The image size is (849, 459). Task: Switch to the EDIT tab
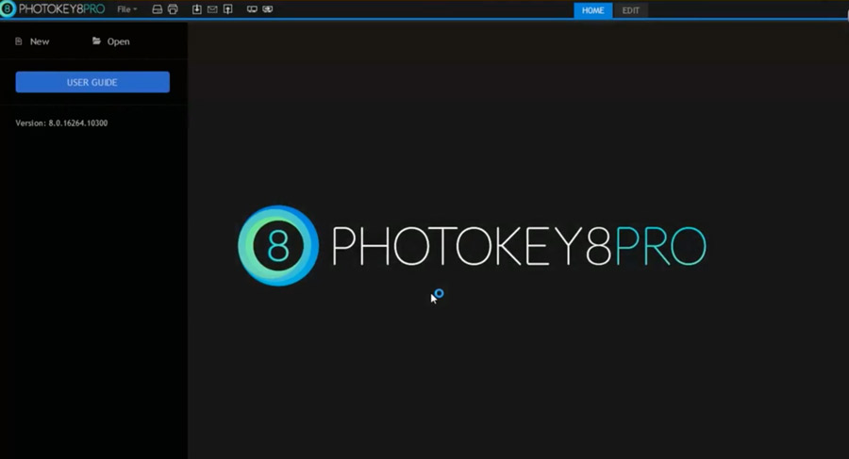(630, 10)
